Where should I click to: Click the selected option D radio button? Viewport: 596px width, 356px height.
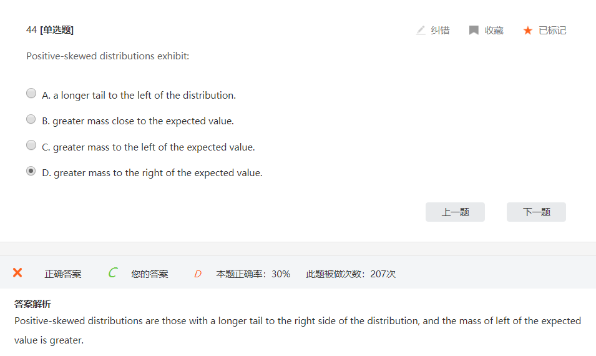coord(31,171)
